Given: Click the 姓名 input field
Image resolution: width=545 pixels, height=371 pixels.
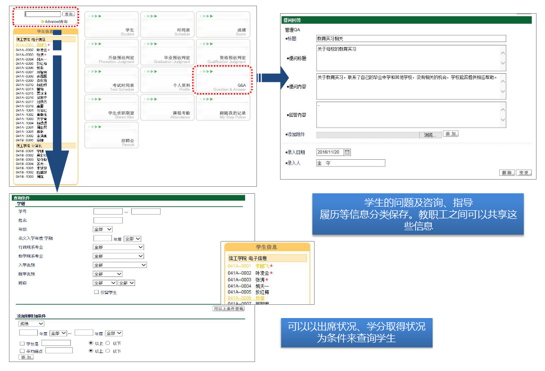Looking at the screenshot, I should tap(108, 220).
